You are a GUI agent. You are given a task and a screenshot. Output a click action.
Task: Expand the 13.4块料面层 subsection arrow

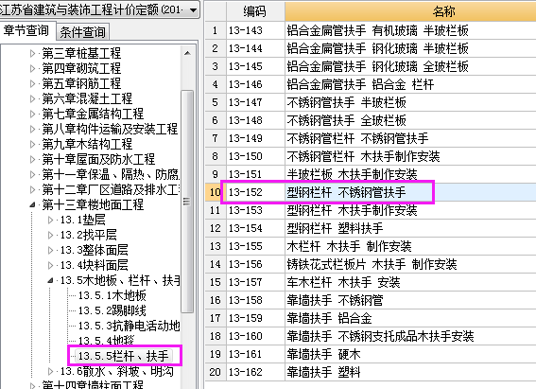pyautogui.click(x=51, y=266)
